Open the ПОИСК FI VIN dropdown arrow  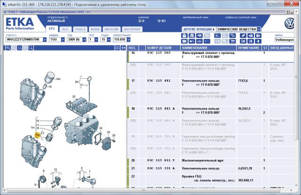pyautogui.click(x=45, y=40)
